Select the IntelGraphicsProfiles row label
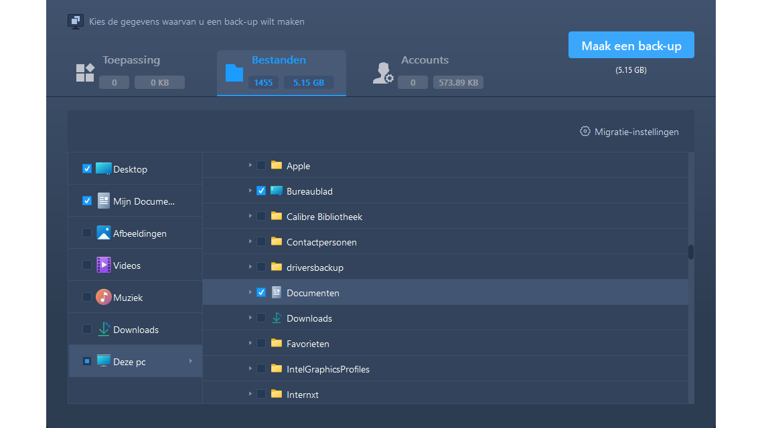762x428 pixels. (328, 369)
